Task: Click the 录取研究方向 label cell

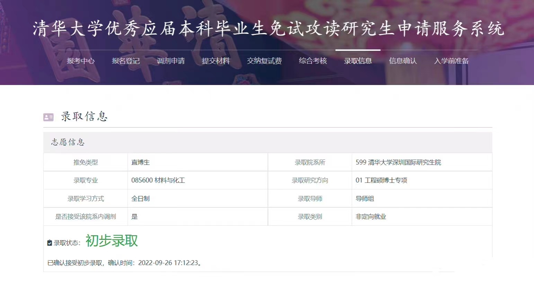Action: [x=310, y=180]
